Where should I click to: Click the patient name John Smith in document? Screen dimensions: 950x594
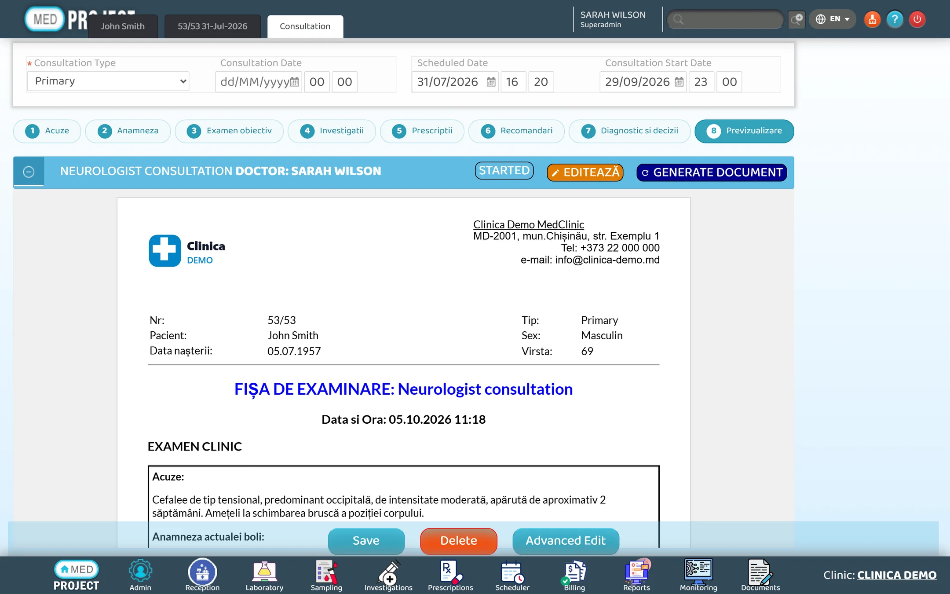293,335
